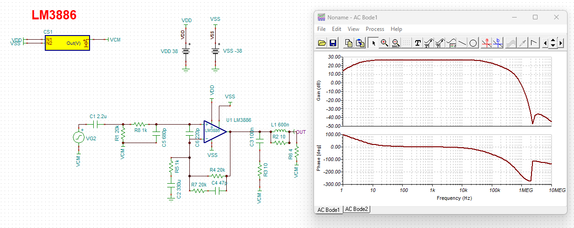Toggle the dotted grid icon
This screenshot has width=574, height=228.
pos(406,43)
